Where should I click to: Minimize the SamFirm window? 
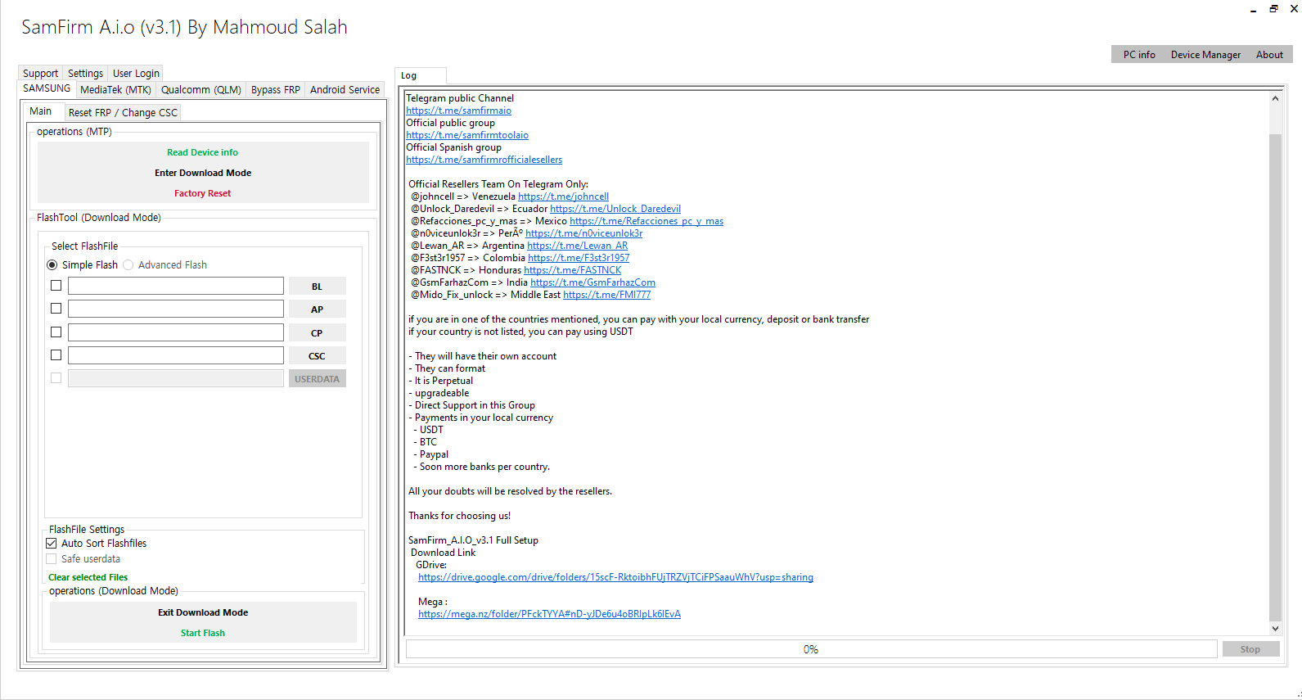(x=1253, y=9)
